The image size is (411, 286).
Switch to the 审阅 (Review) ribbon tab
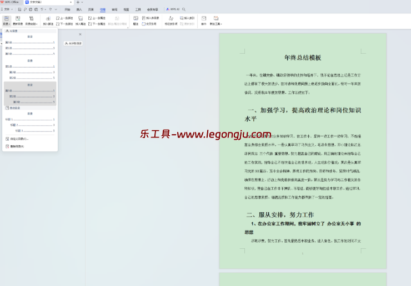tap(114, 9)
